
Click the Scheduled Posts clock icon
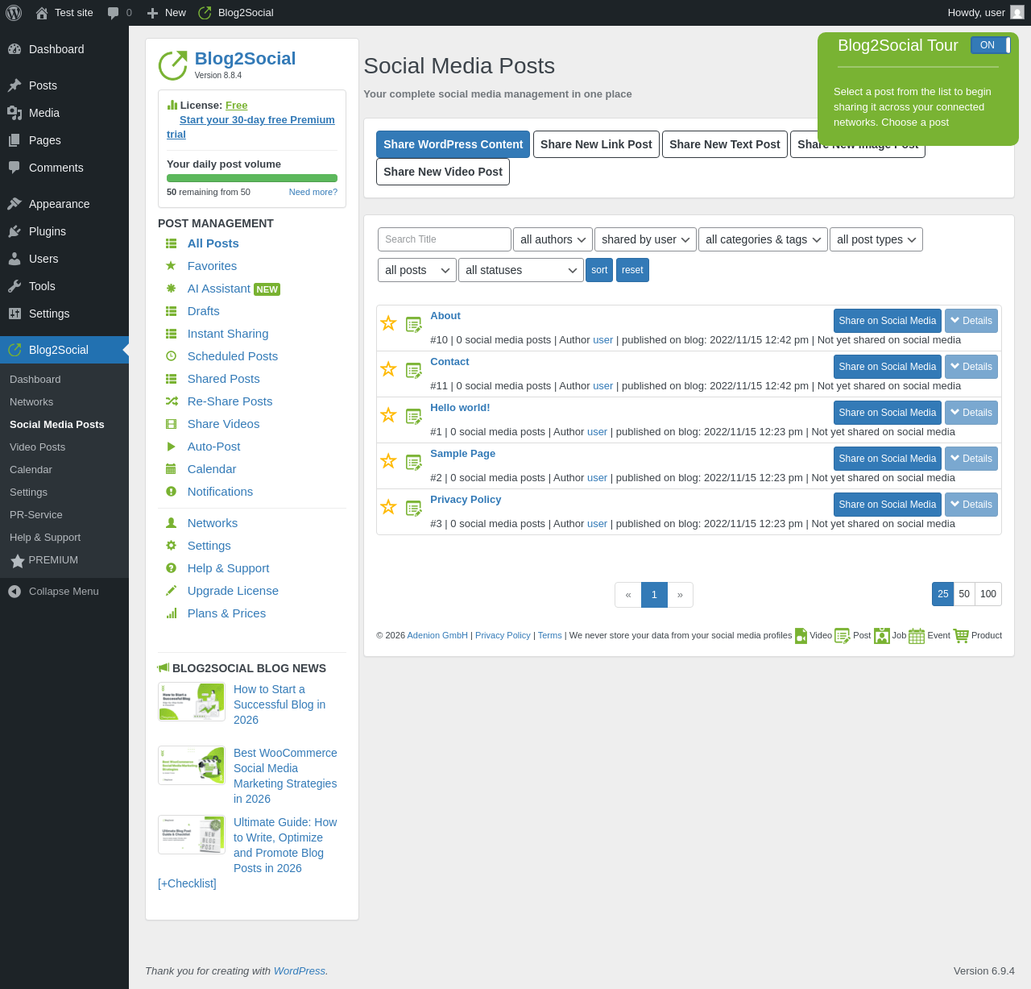point(171,356)
